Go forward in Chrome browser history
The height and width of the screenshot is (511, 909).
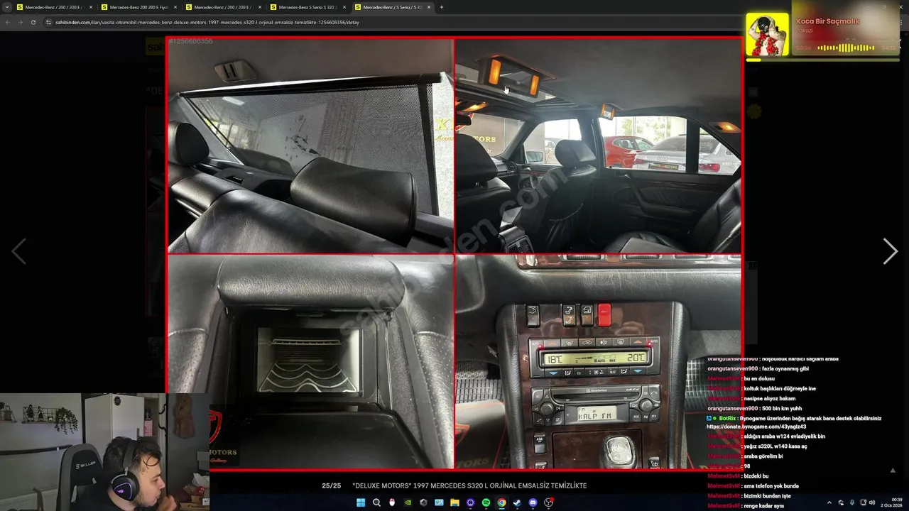click(21, 22)
